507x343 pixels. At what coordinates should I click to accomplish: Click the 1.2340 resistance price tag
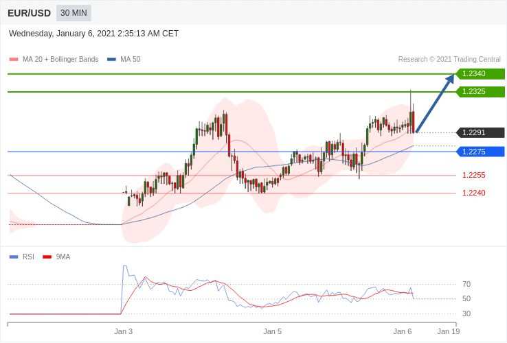coord(480,73)
